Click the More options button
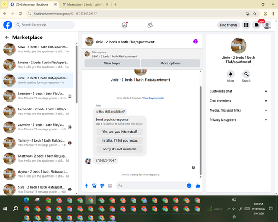 click(170, 63)
